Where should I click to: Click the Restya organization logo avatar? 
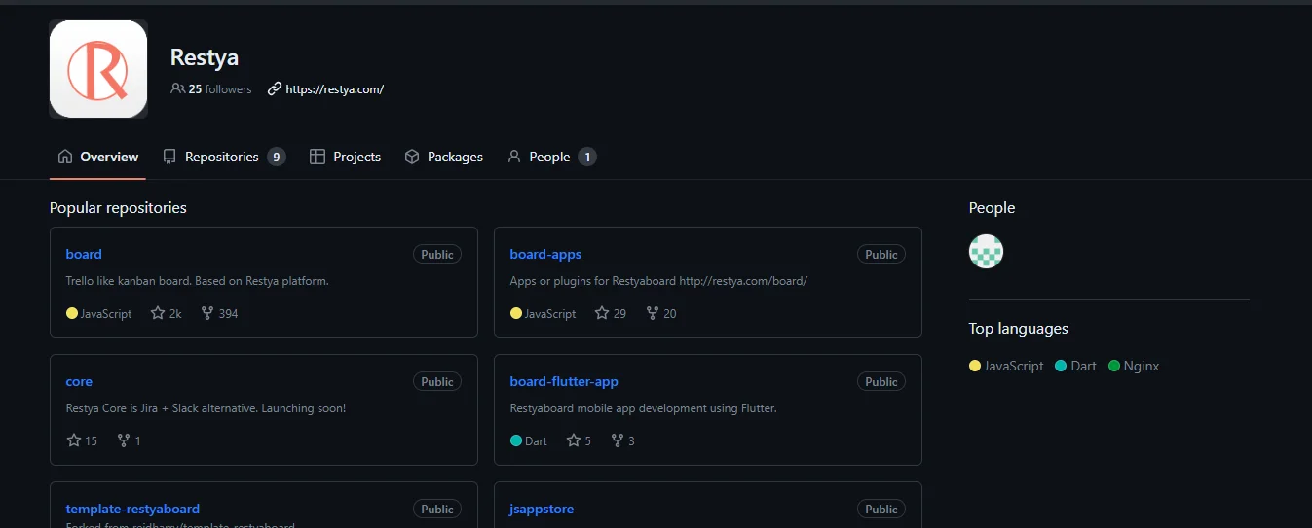coord(98,69)
